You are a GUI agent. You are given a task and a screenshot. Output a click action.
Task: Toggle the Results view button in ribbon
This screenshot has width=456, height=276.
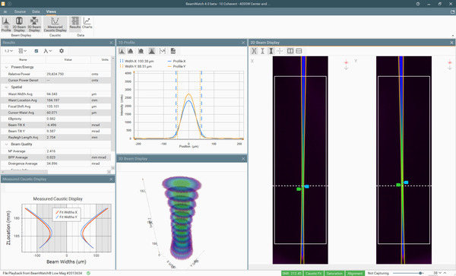74,23
